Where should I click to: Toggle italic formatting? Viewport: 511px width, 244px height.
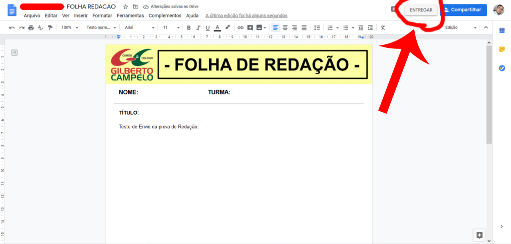pyautogui.click(x=198, y=27)
